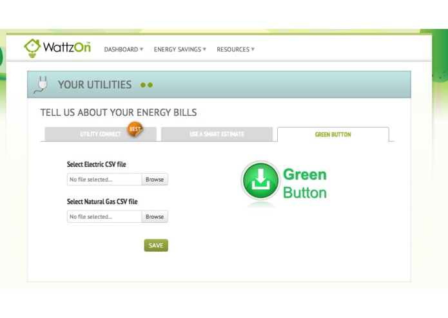Click the orange BEST badge
This screenshot has height=318, width=448.
pyautogui.click(x=135, y=129)
